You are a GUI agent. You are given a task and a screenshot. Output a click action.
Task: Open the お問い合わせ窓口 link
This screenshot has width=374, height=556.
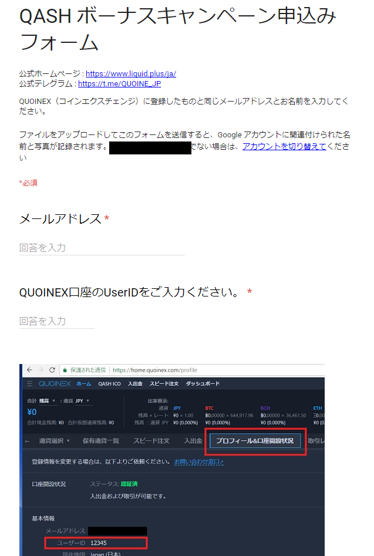[x=199, y=461]
